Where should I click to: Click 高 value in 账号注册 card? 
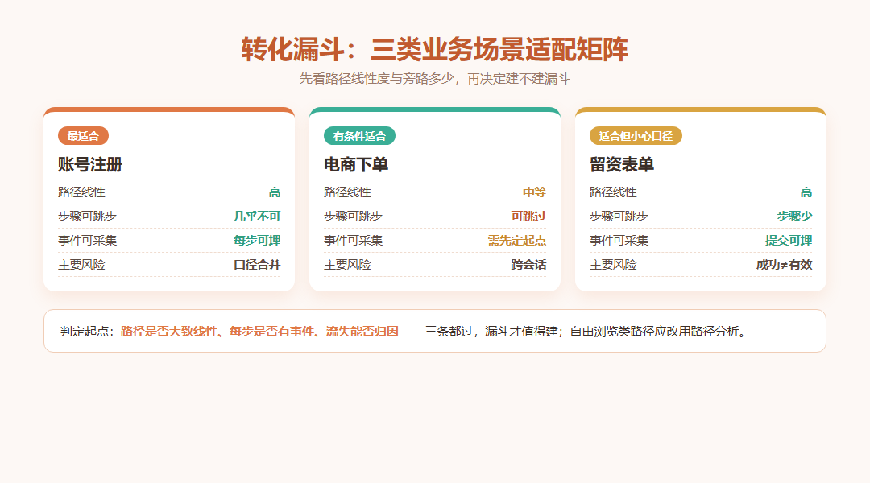275,192
